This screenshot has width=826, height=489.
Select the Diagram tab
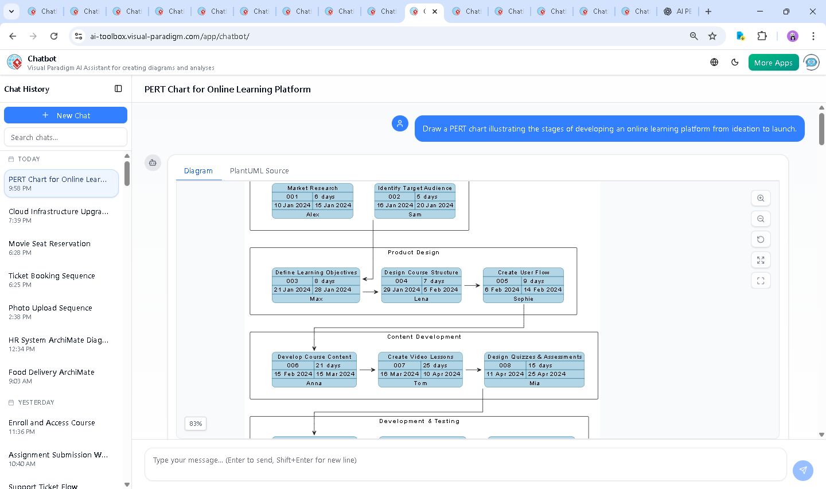coord(198,170)
